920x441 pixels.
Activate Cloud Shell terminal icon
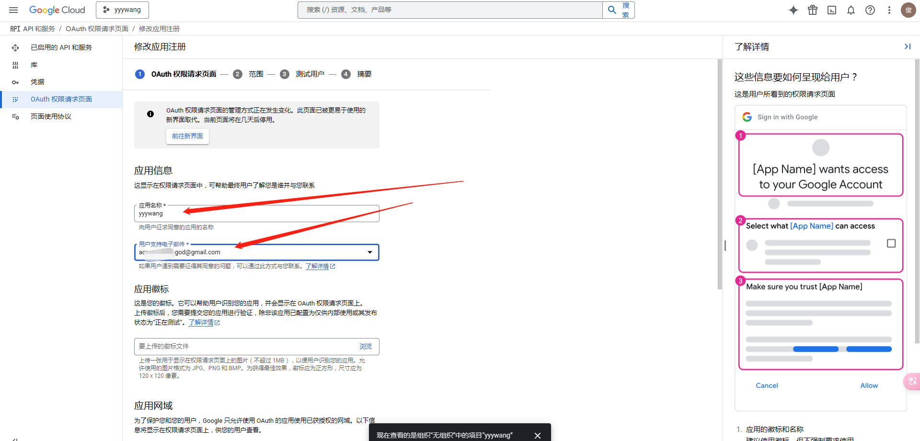pos(832,10)
